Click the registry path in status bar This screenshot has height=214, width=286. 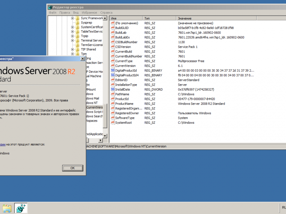point(126,146)
